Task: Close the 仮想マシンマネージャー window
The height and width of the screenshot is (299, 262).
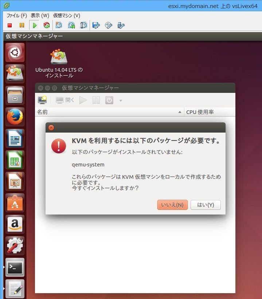Action: coord(40,88)
